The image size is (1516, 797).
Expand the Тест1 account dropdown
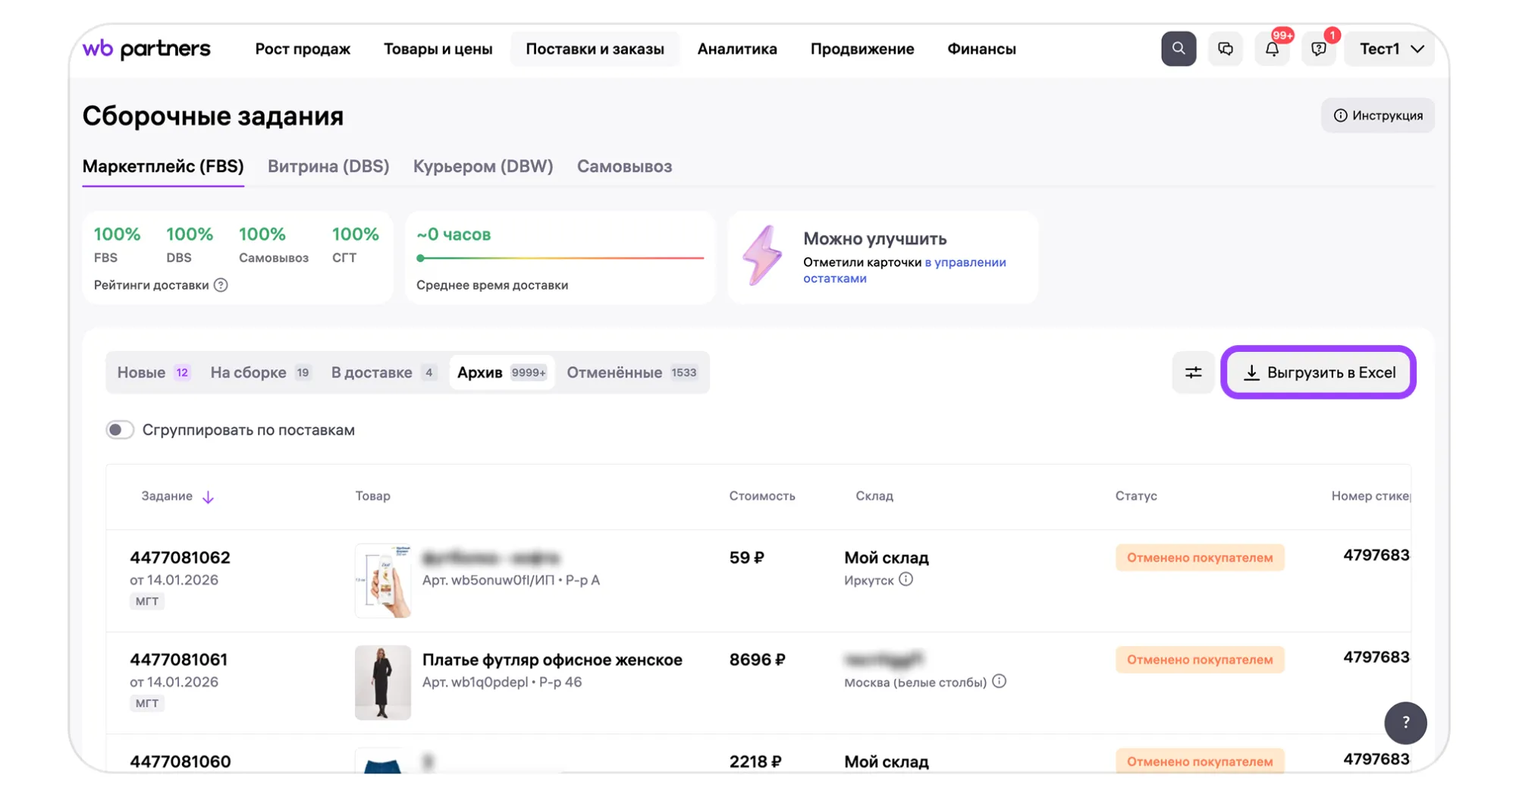pyautogui.click(x=1390, y=49)
